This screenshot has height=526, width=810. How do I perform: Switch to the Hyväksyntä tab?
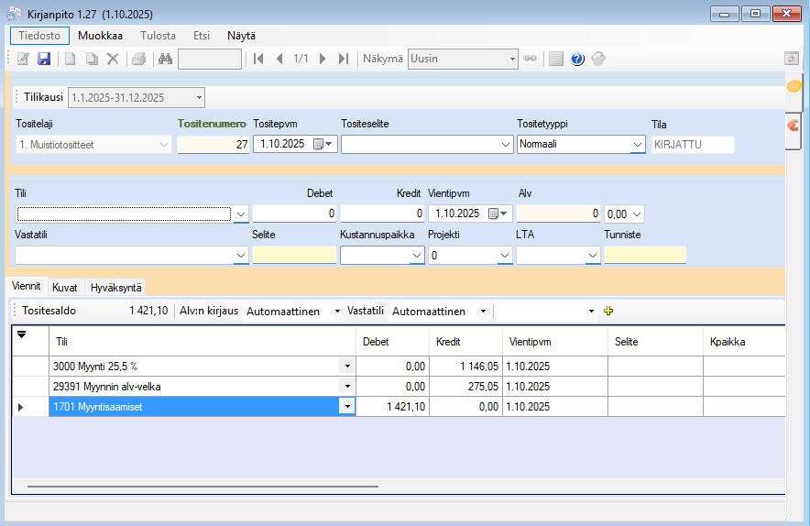115,287
